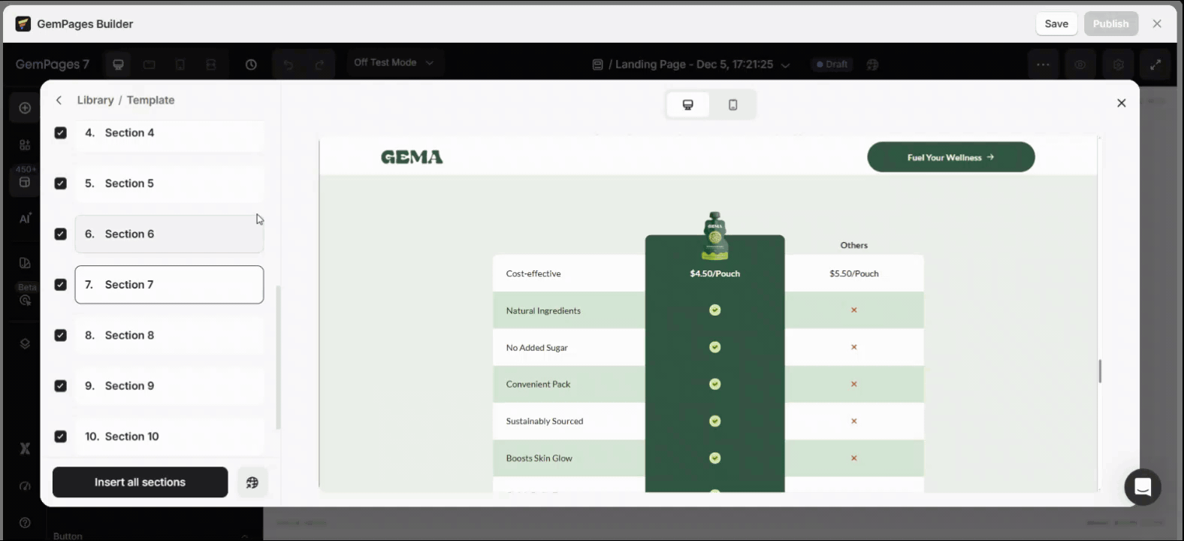Switch preview to mobile view
This screenshot has height=541, width=1184.
coord(732,104)
